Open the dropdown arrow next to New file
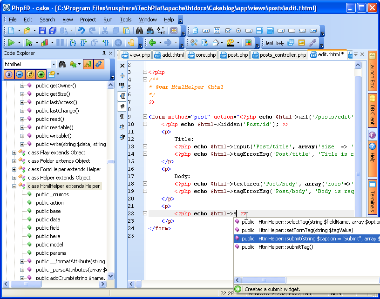This screenshot has height=299, width=380. click(x=19, y=31)
